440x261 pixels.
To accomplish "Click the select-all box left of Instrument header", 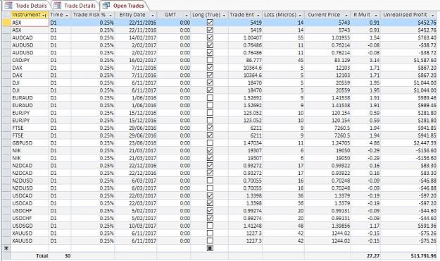I will tap(6, 15).
